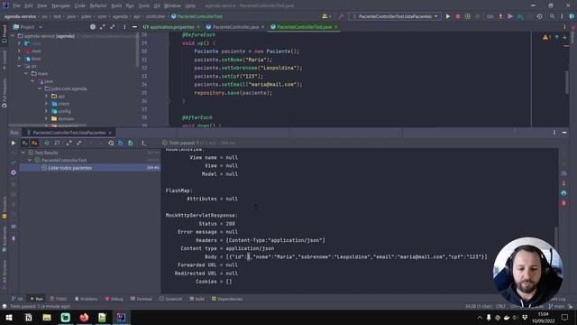This screenshot has width=577, height=325.
Task: Collapse pdev.com.agenda package node
Action: pyautogui.click(x=40, y=88)
